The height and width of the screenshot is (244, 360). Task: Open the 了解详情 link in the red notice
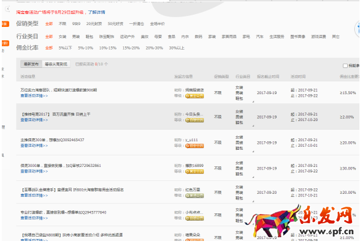pyautogui.click(x=97, y=12)
